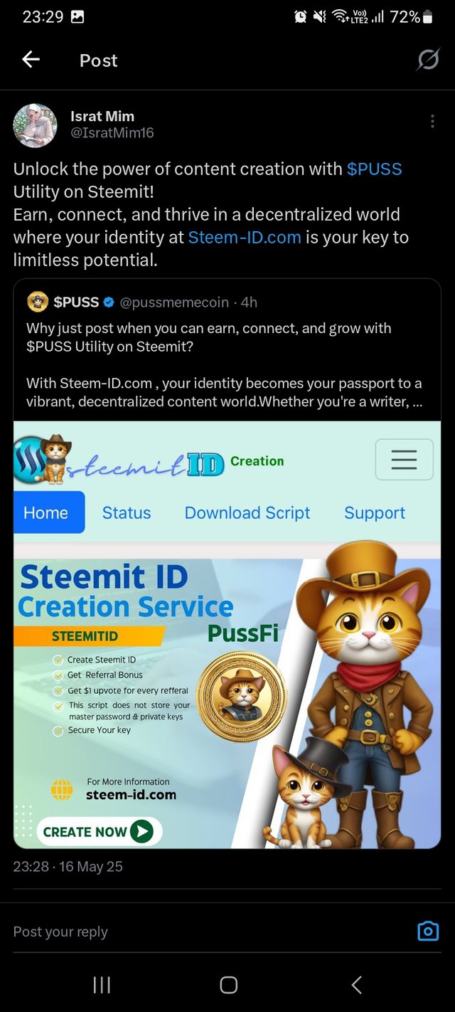The width and height of the screenshot is (455, 1012).
Task: Select the Download Script tab
Action: 247,513
